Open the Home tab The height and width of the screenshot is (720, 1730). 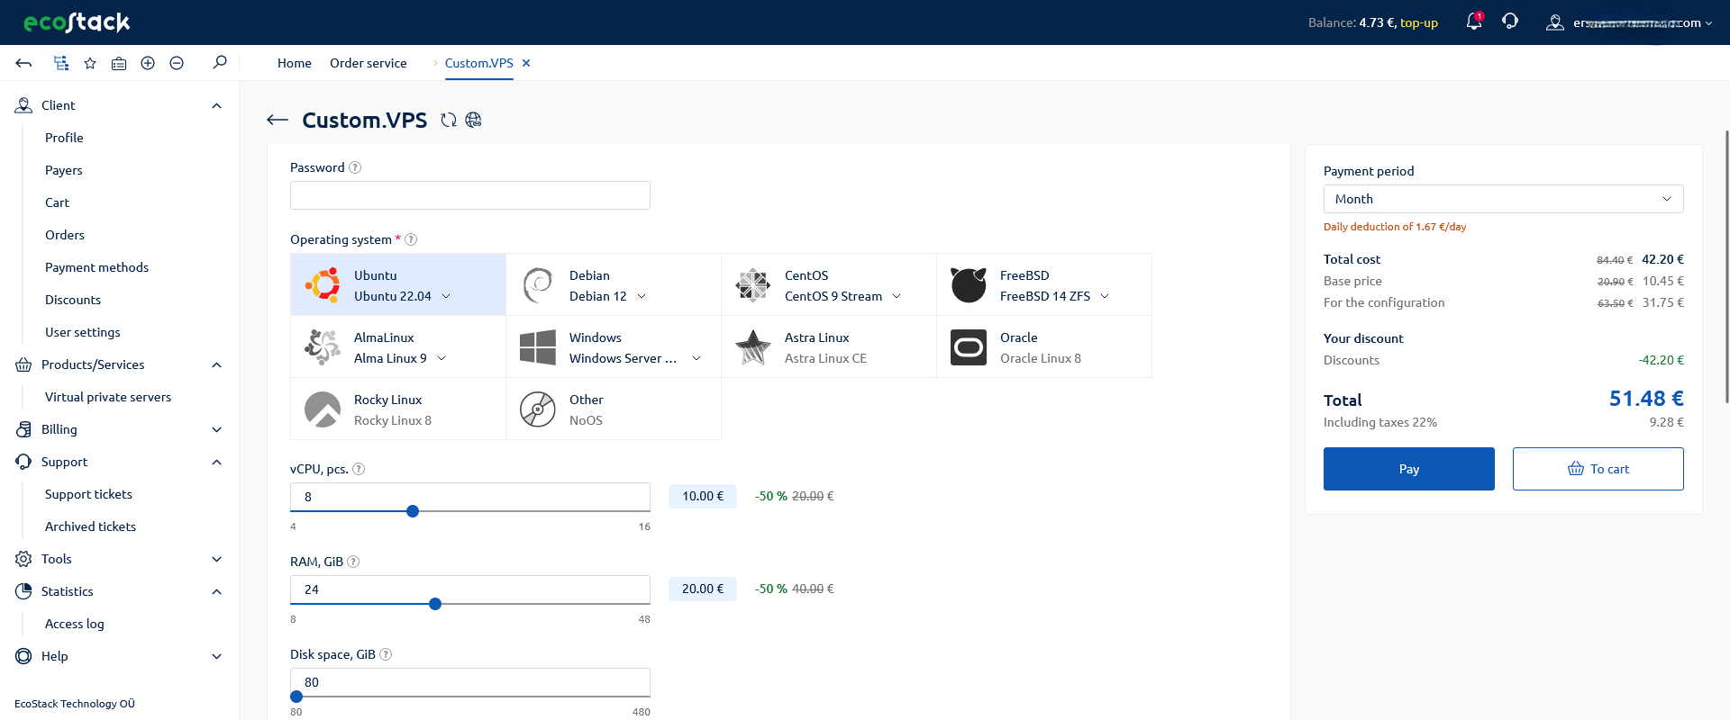(295, 63)
